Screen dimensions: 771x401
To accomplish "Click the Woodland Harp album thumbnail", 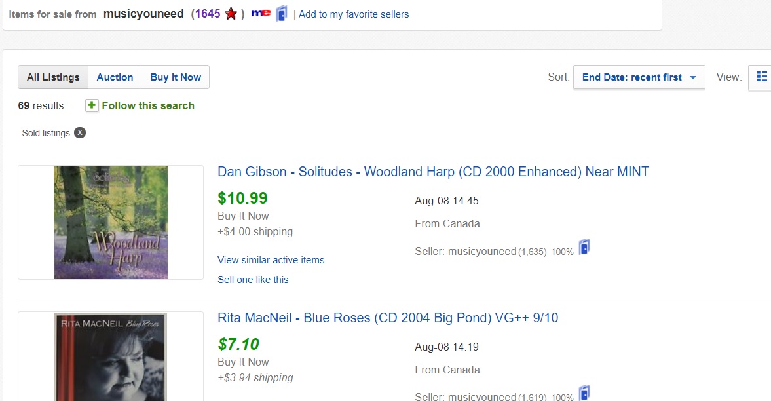I will point(111,223).
